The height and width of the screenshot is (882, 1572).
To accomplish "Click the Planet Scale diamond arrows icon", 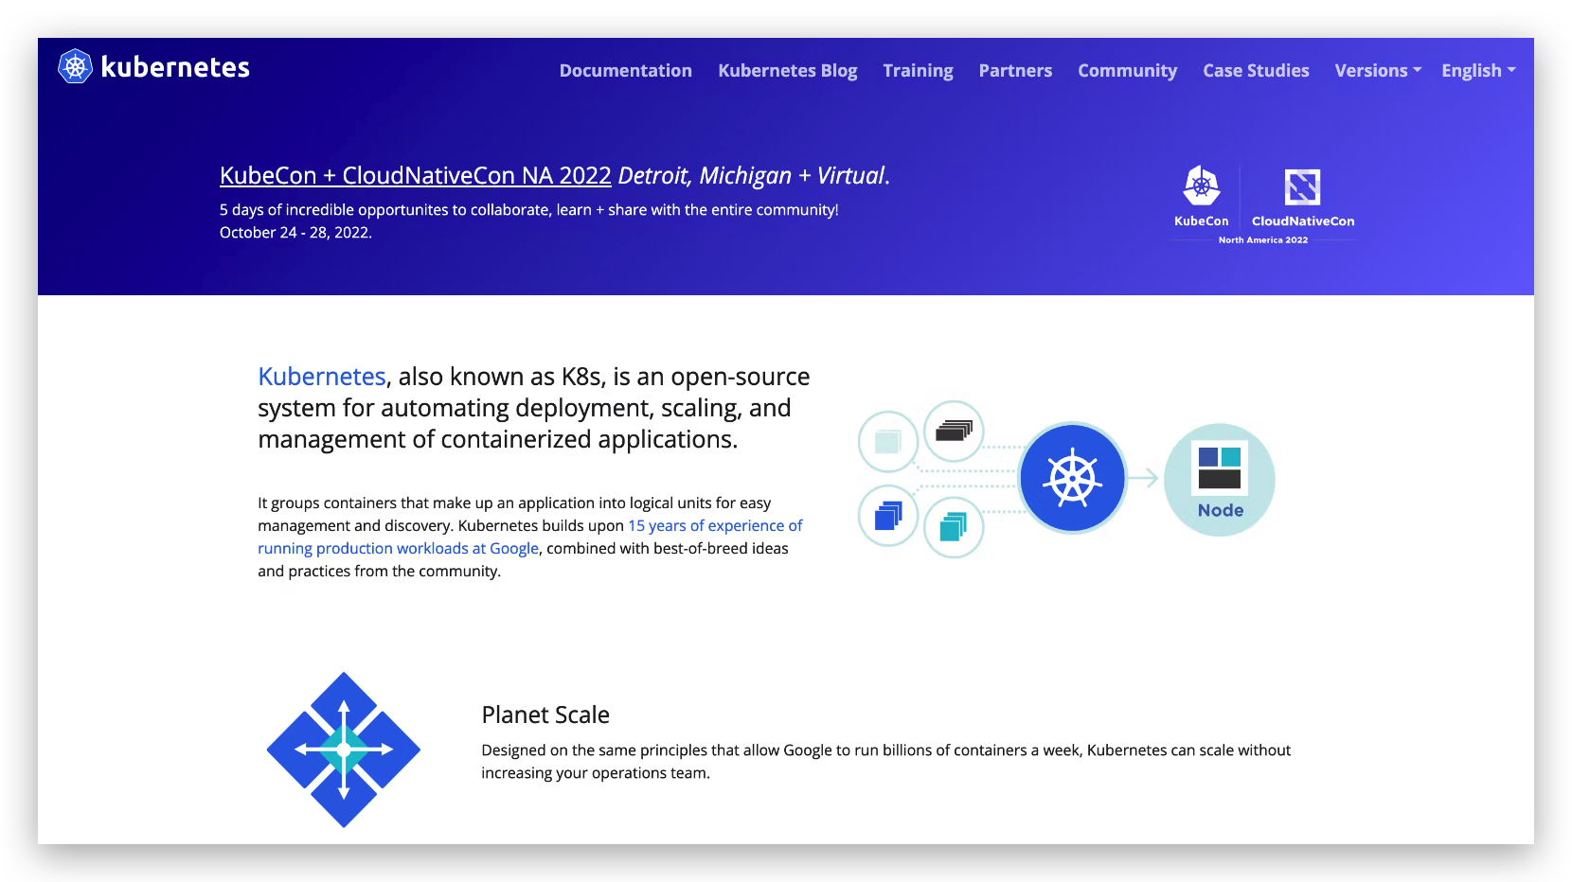I will click(344, 750).
